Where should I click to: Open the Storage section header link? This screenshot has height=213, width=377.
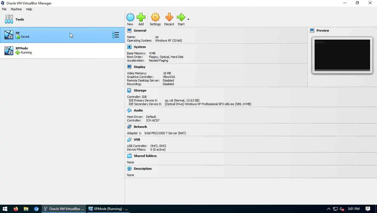[140, 90]
